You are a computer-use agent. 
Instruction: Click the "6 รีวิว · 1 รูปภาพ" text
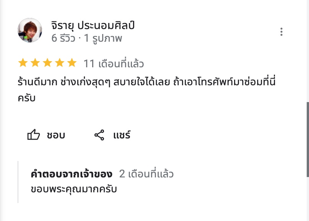coord(86,38)
